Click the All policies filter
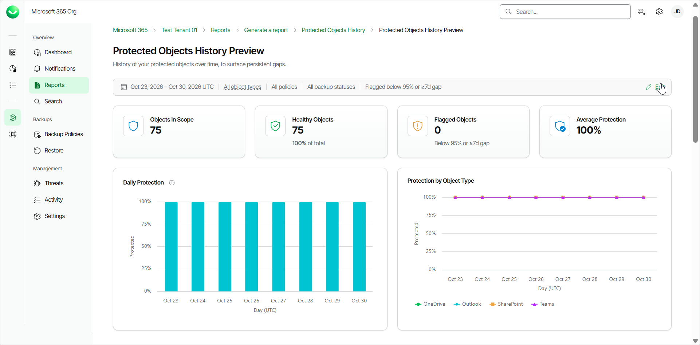Image resolution: width=700 pixels, height=345 pixels. point(284,87)
